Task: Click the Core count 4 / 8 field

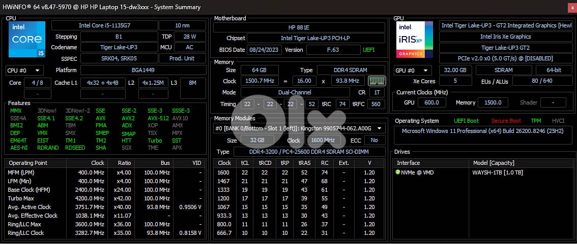Action: click(38, 83)
